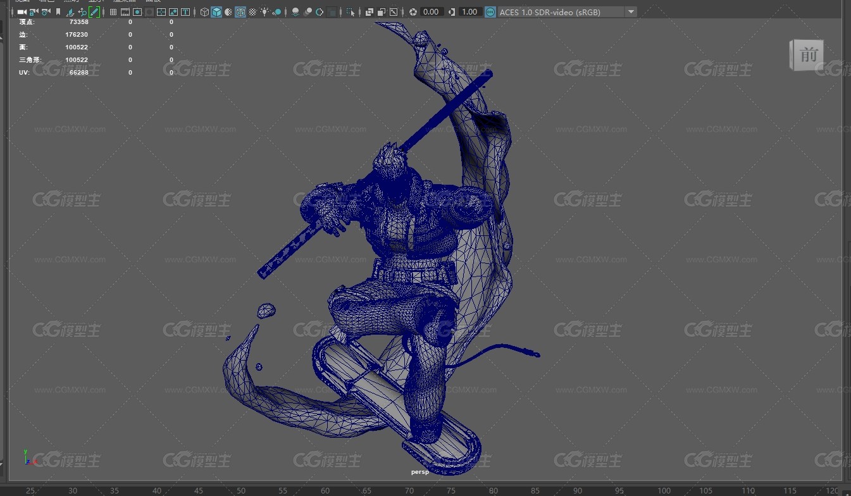This screenshot has height=496, width=851.
Task: Toggle the 2D Pan/Zoom icon
Action: (82, 12)
